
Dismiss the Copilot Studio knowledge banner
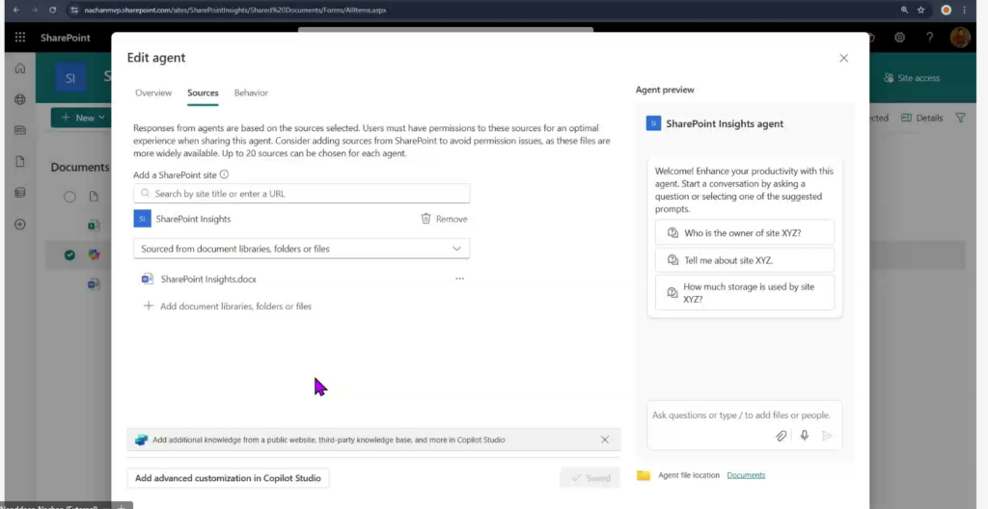click(605, 440)
